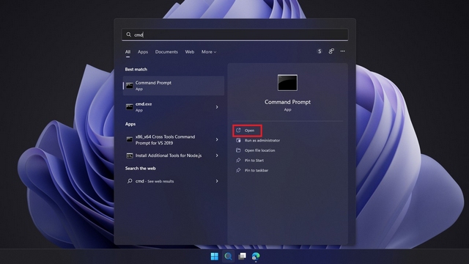Click Node.js tools result icon
The width and height of the screenshot is (469, 264).
[129, 155]
